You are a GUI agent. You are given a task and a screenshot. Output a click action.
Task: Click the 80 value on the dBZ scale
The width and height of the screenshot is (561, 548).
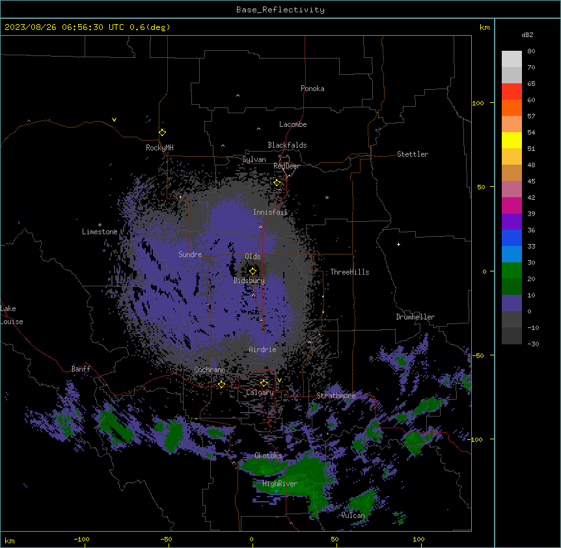click(531, 51)
